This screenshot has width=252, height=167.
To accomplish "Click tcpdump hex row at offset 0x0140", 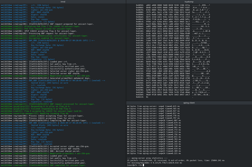I will (x=173, y=41).
